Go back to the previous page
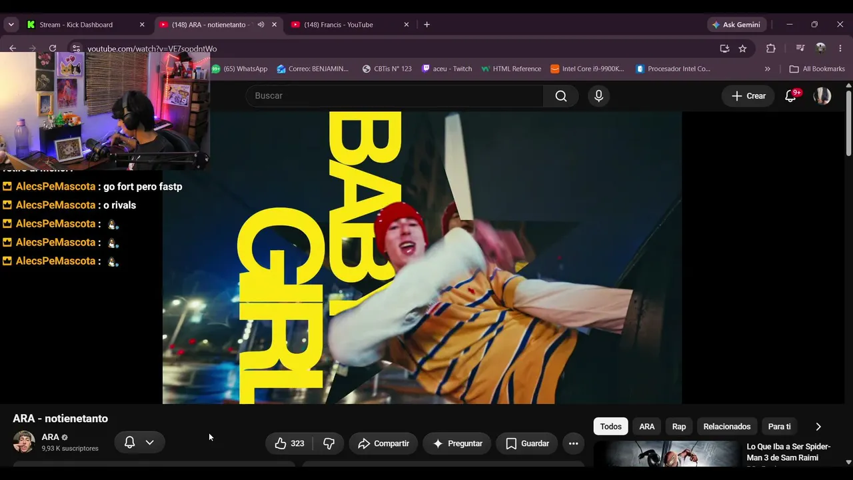This screenshot has width=853, height=480. coord(13,48)
